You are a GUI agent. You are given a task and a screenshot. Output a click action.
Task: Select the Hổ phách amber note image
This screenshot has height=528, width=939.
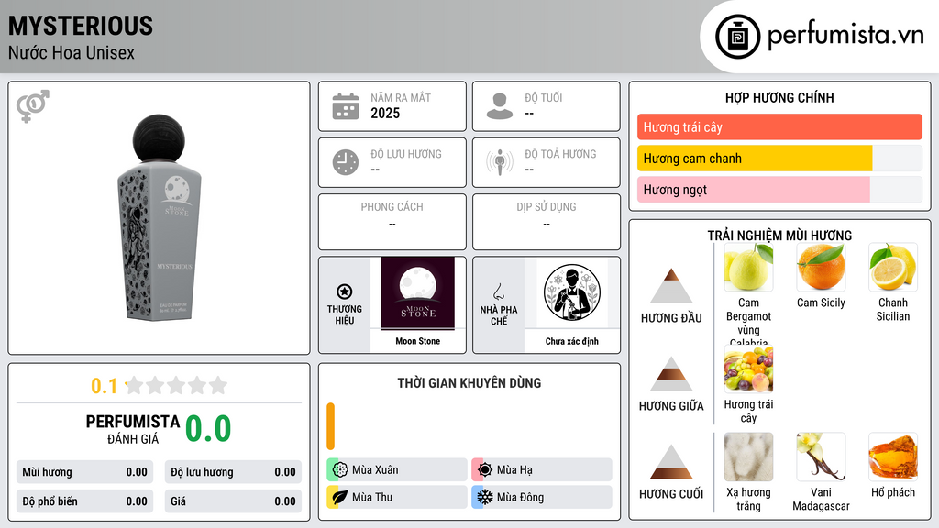point(893,457)
